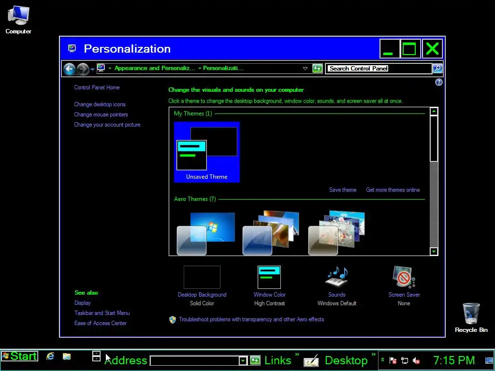Viewport: 495px width, 371px height.
Task: Click the Search Control Panel field
Action: 379,69
